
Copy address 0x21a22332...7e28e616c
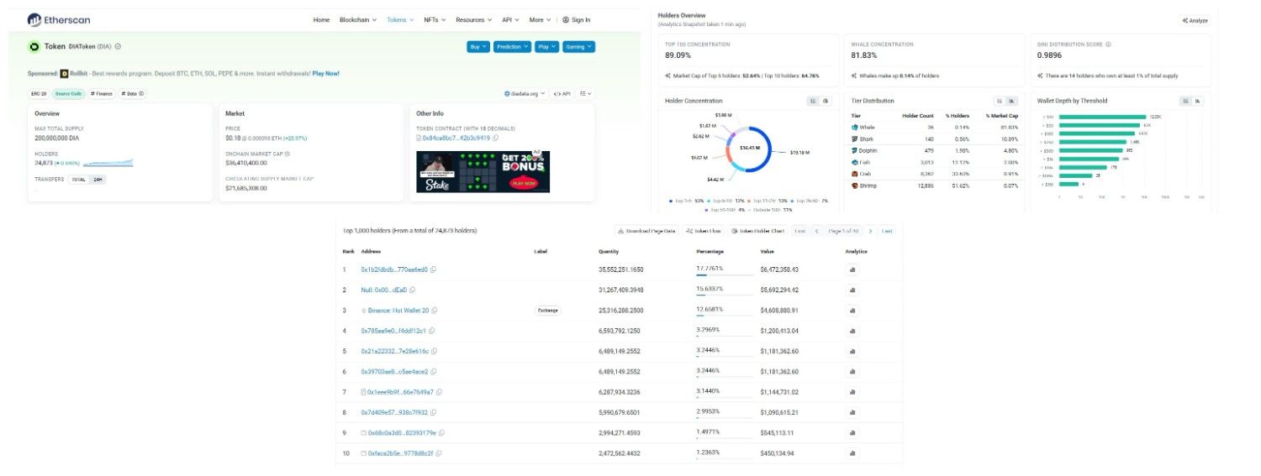pyautogui.click(x=435, y=351)
